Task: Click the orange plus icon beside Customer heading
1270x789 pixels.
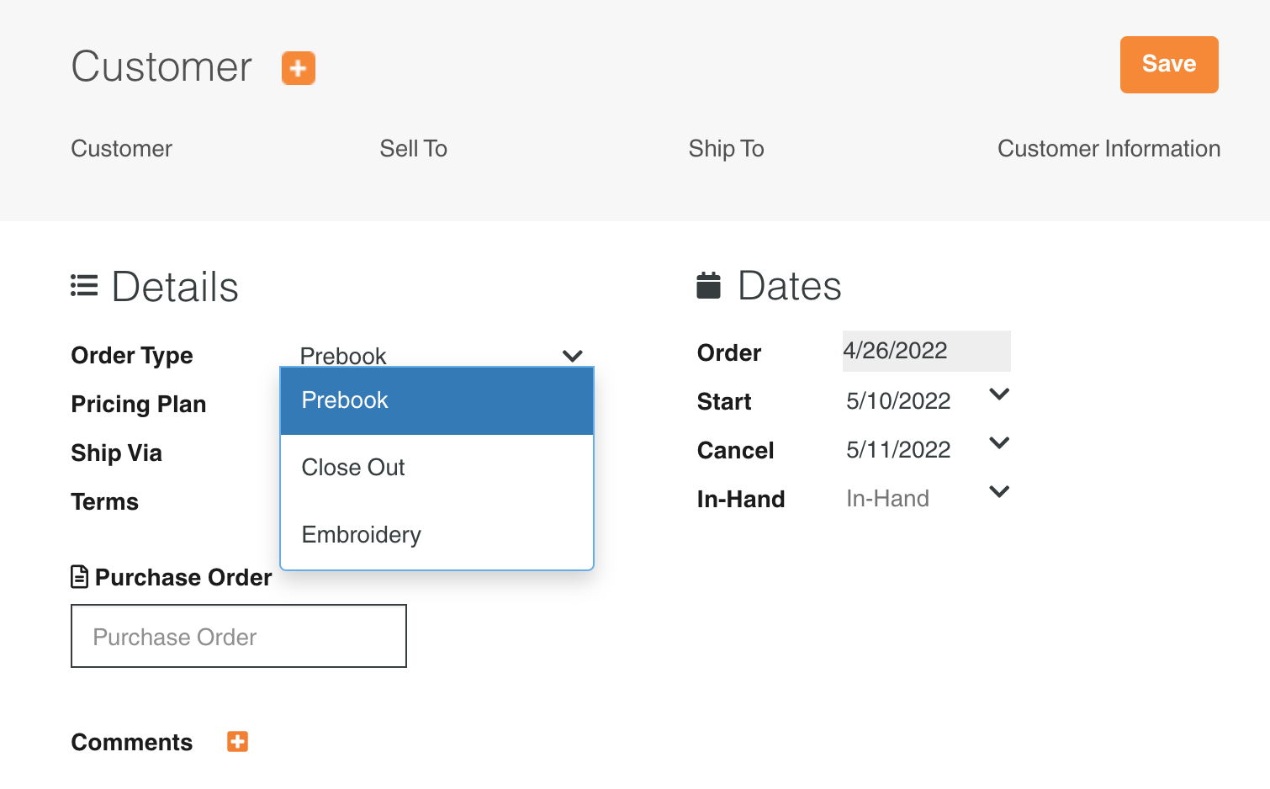Action: [299, 68]
